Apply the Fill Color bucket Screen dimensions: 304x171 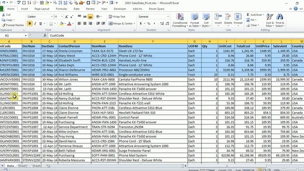point(61,24)
